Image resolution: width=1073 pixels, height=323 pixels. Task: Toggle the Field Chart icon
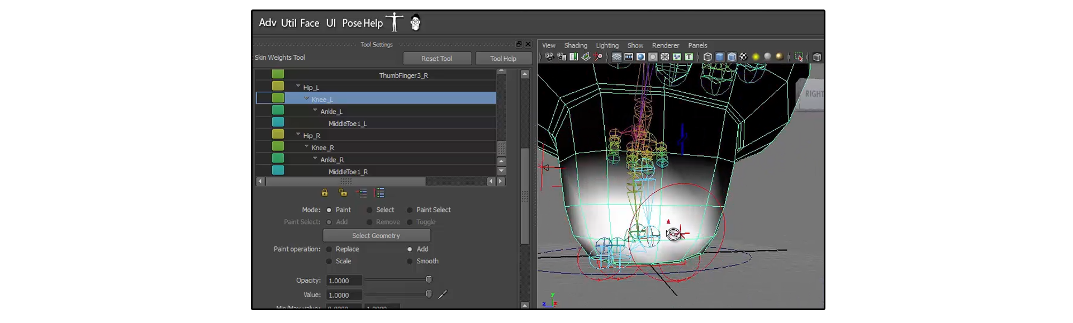pos(665,57)
